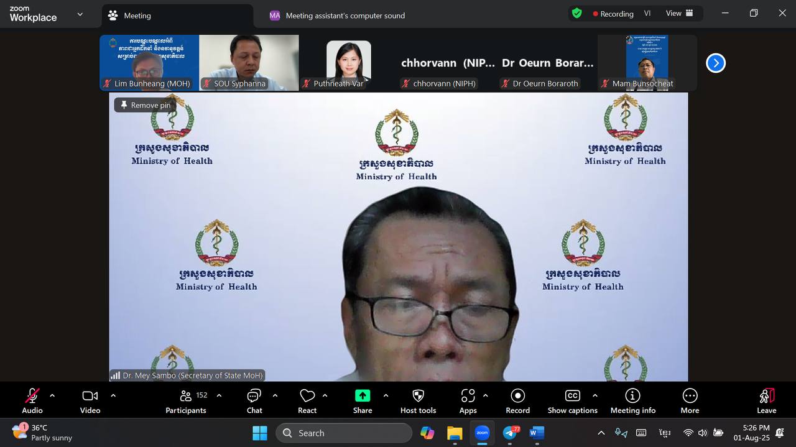Switch Khmer input language indicator
The width and height of the screenshot is (796, 447).
coord(664,433)
